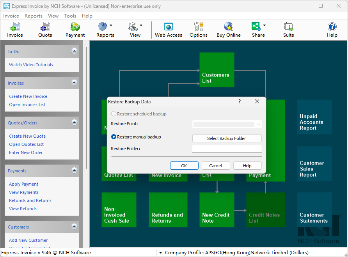
Task: Click Apply Payment link
Action: pyautogui.click(x=23, y=184)
